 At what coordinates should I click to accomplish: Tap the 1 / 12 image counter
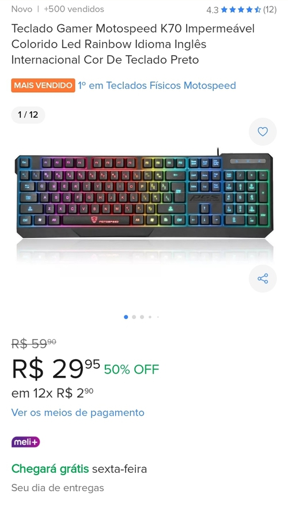[28, 115]
